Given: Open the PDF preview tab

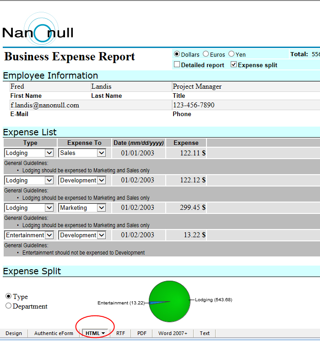Looking at the screenshot, I should (x=142, y=333).
